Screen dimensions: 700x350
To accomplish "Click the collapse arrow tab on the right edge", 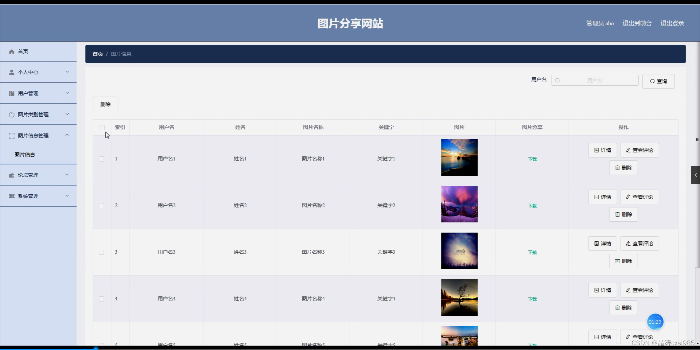I will 695,175.
